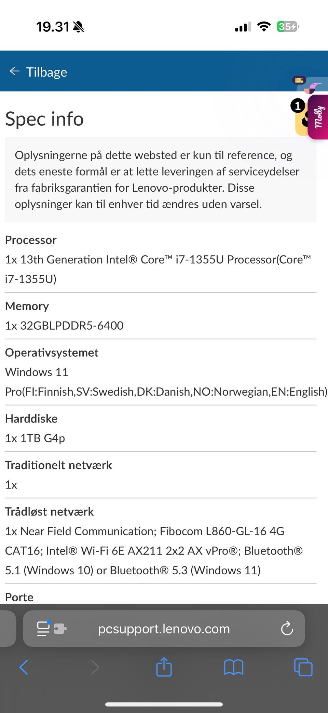The image size is (328, 713).
Task: Tap the Tilbage link text
Action: tap(46, 72)
